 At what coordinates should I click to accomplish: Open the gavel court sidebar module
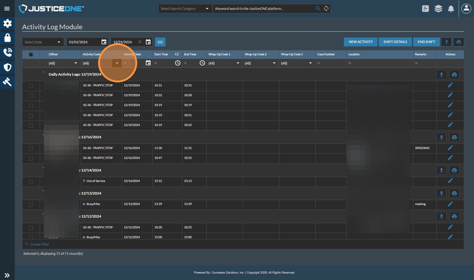(7, 82)
